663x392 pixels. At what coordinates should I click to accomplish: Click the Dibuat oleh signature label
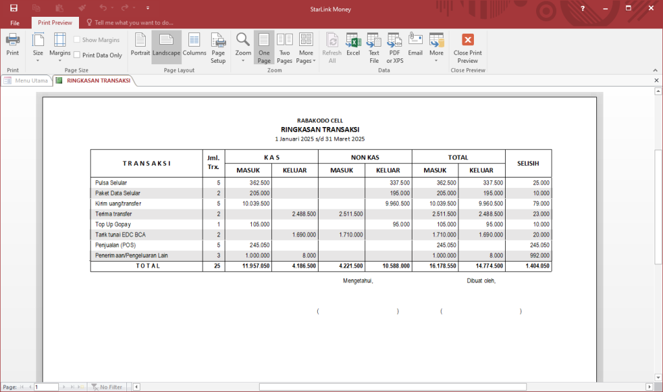481,281
